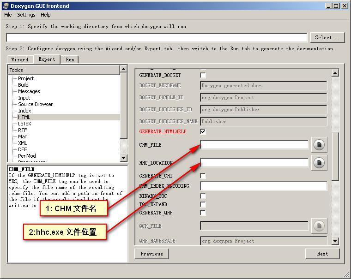Click the Topics list column header
This screenshot has width=351, height=279.
tap(64, 70)
